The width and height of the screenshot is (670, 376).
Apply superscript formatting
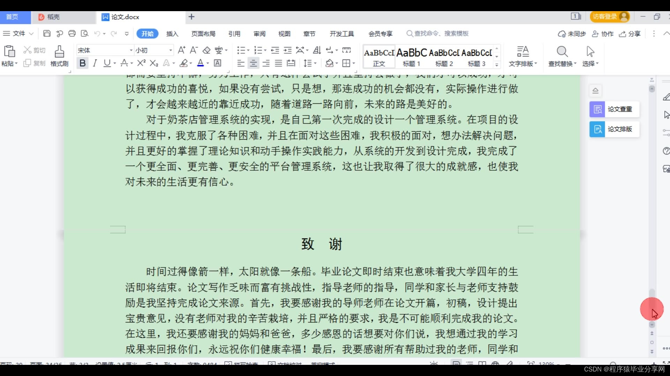pyautogui.click(x=141, y=63)
